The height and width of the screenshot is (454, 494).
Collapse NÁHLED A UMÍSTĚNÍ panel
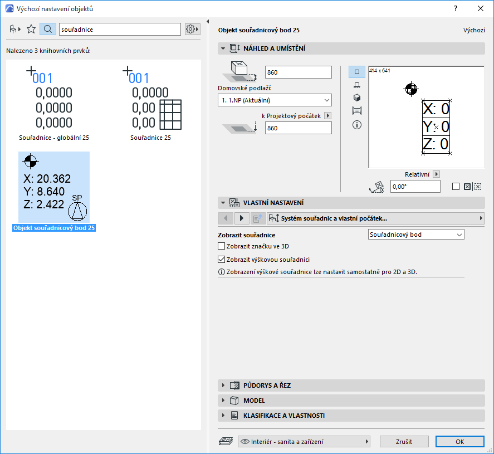tap(223, 48)
